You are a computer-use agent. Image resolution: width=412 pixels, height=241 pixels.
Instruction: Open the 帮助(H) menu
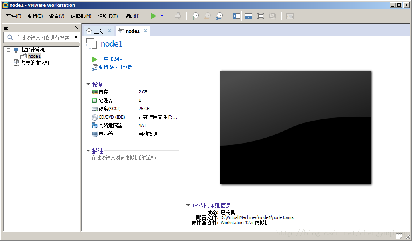131,16
